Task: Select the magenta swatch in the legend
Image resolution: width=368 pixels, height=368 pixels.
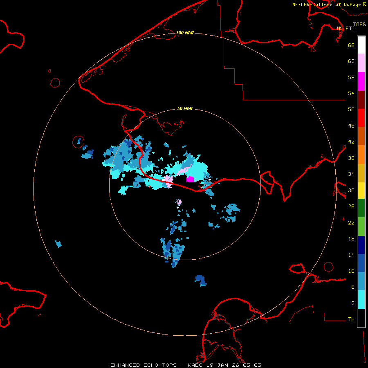Action: tap(361, 81)
